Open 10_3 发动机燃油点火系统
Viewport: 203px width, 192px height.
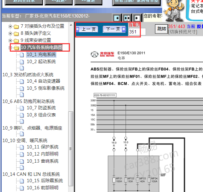tap(28, 75)
